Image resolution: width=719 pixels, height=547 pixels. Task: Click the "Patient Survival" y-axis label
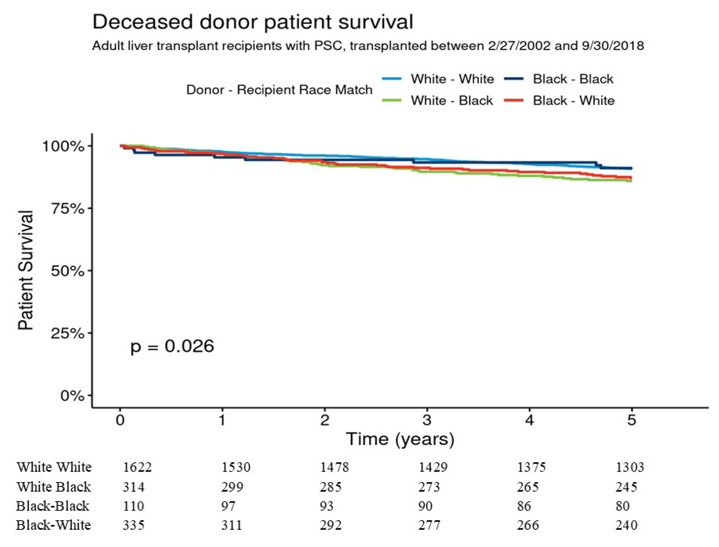26,270
